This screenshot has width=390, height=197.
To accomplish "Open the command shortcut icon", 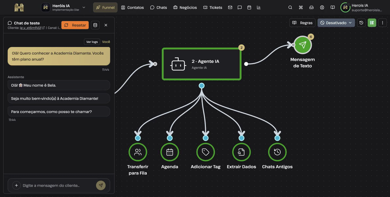I will point(301,7).
